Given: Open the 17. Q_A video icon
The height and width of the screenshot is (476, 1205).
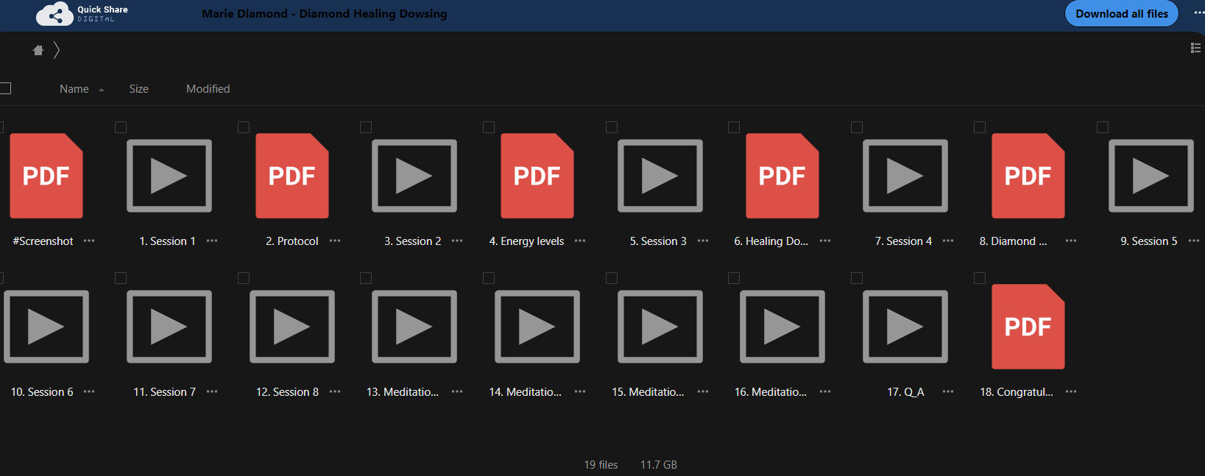Looking at the screenshot, I should click(x=905, y=327).
